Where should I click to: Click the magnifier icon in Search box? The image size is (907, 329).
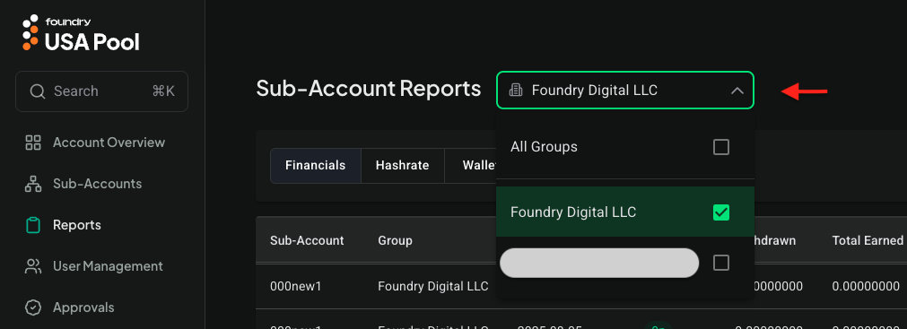38,91
